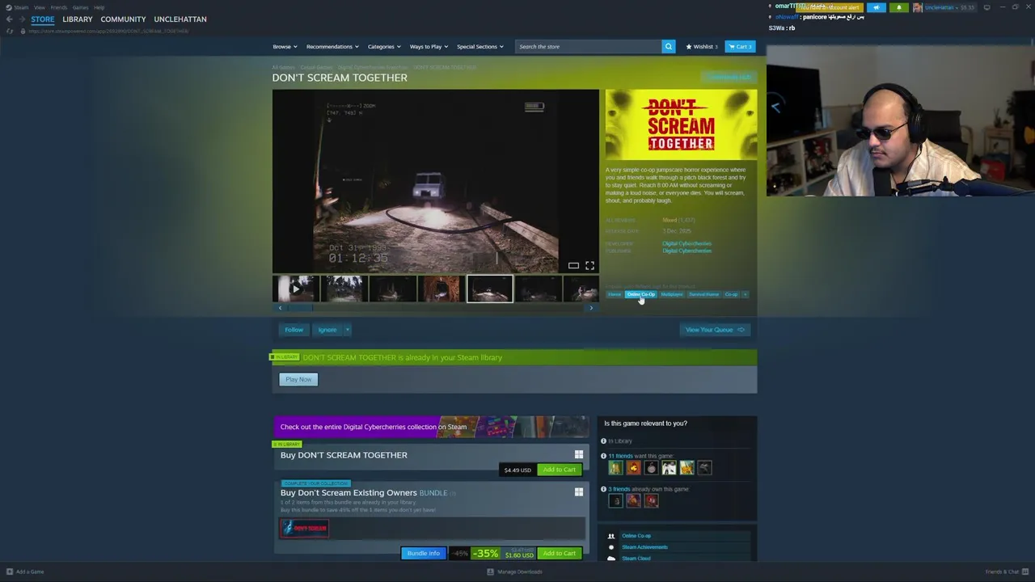Click the Ignore button

click(327, 330)
